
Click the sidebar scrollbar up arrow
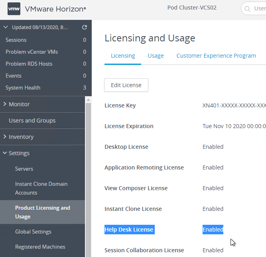88,100
